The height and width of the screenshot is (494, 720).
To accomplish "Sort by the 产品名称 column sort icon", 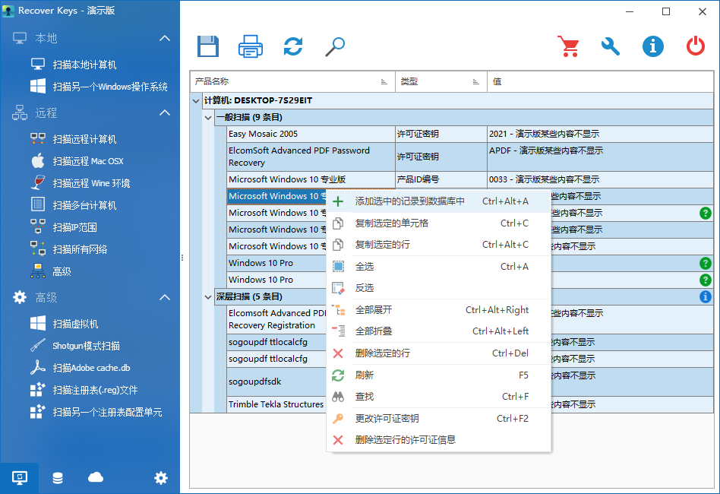I will pyautogui.click(x=384, y=82).
